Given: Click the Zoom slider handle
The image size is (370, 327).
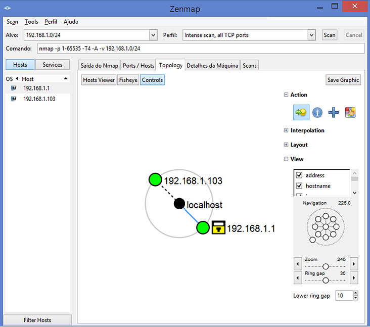Looking at the screenshot, I should [326, 266].
